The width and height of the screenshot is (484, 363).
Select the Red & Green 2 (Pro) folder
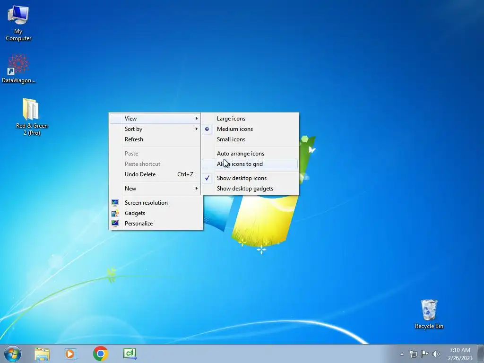click(32, 117)
